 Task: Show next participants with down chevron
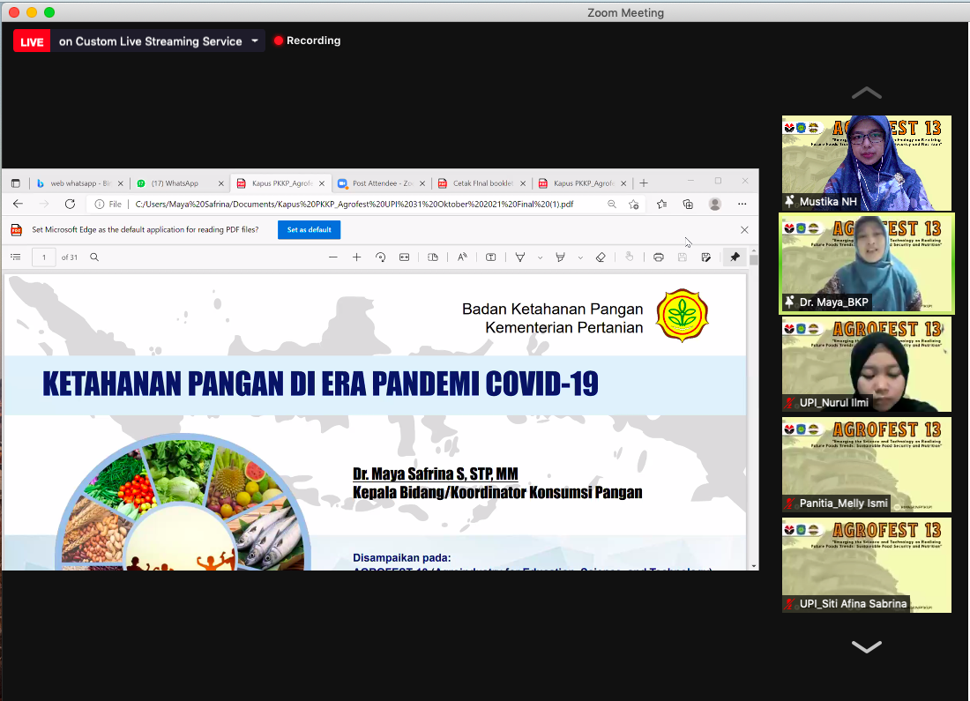867,646
